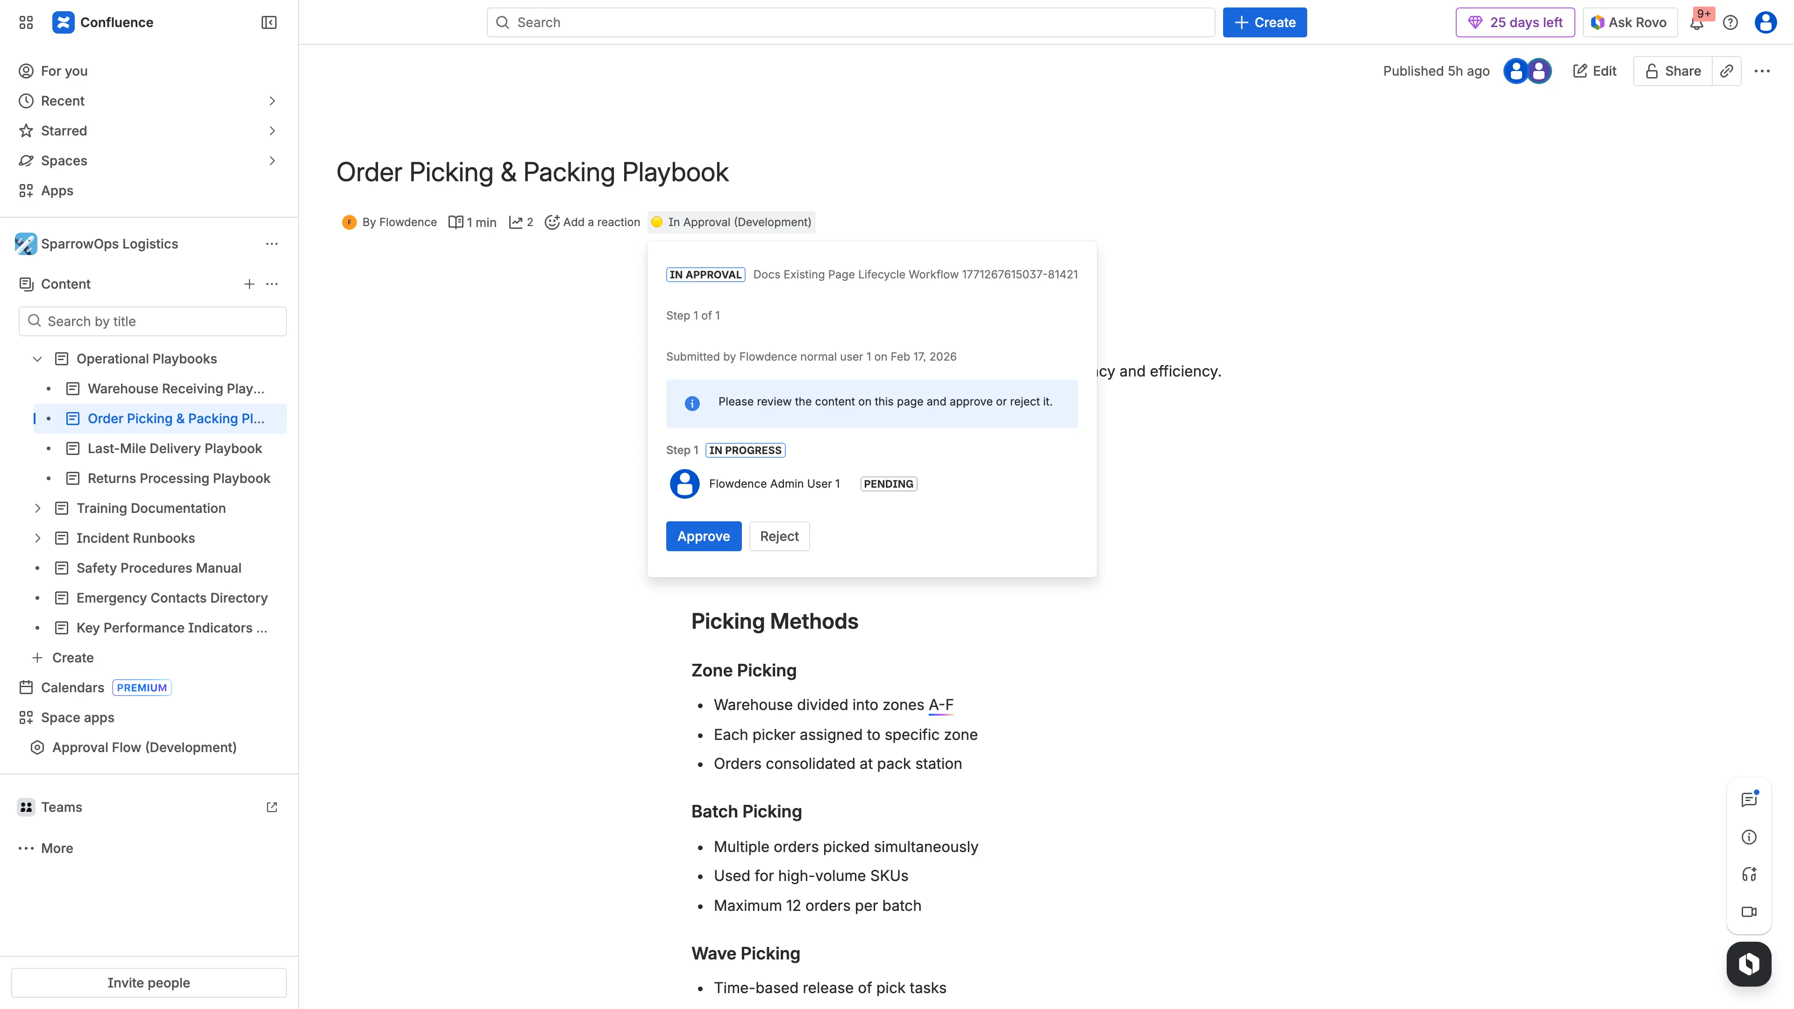Reject the page review
The height and width of the screenshot is (1009, 1794).
[x=779, y=535]
